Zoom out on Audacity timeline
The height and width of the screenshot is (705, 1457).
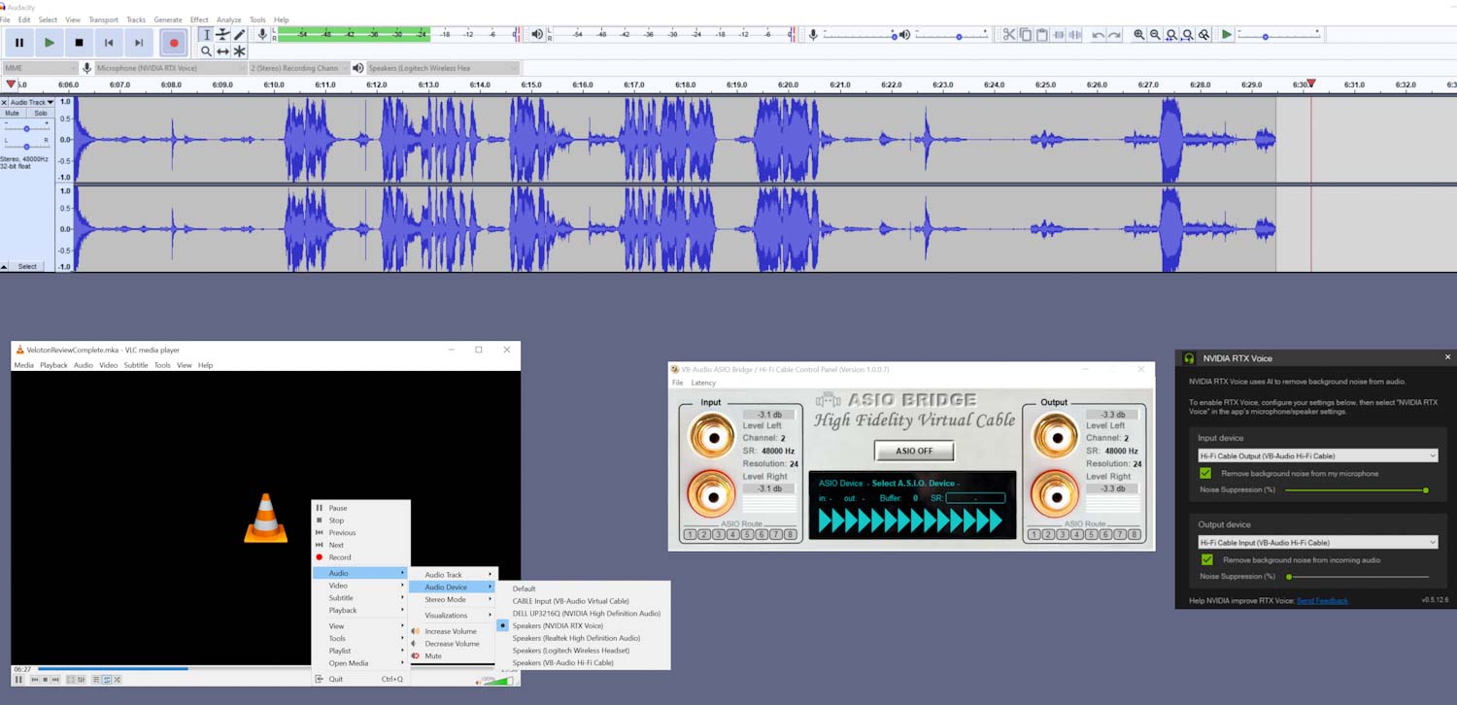pos(1155,35)
